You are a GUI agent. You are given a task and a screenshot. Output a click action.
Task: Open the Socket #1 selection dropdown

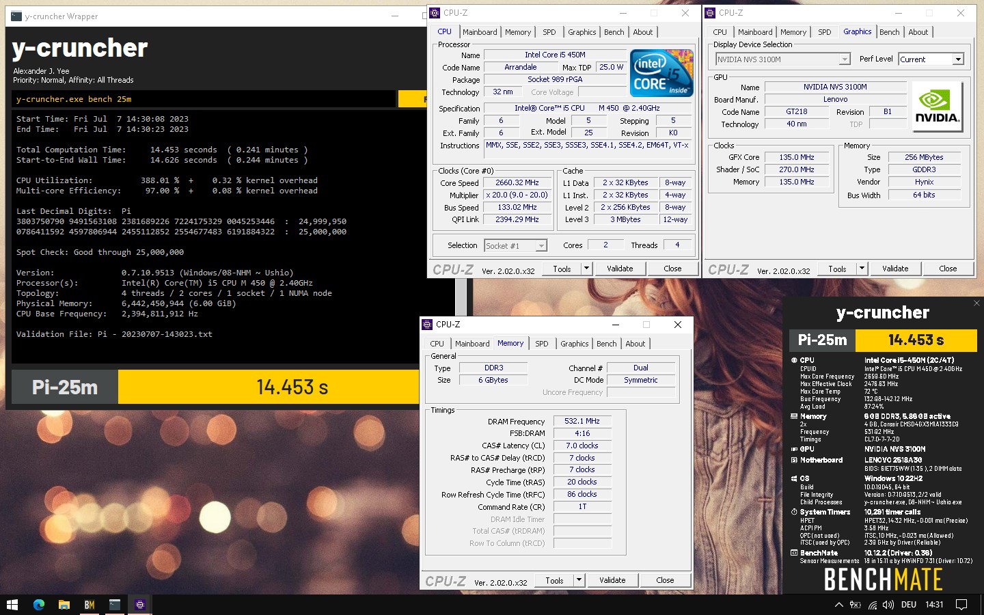pos(541,245)
